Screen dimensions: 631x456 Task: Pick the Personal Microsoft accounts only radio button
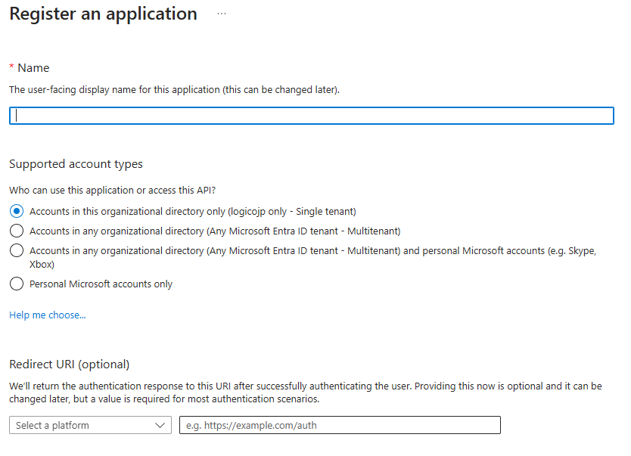coord(17,284)
